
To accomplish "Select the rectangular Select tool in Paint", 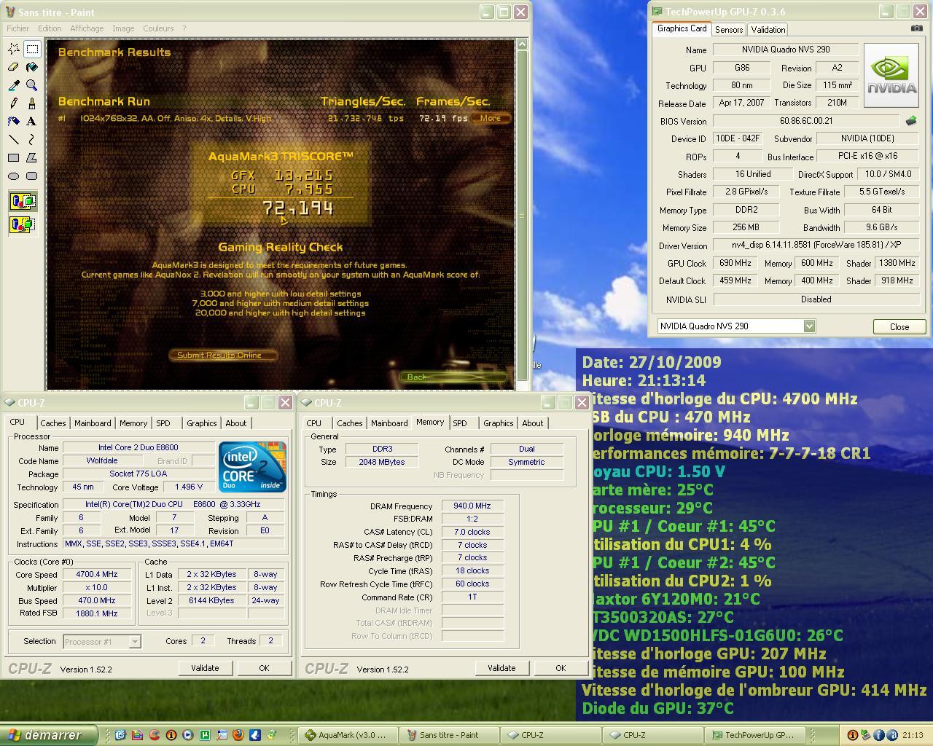I will [x=32, y=50].
